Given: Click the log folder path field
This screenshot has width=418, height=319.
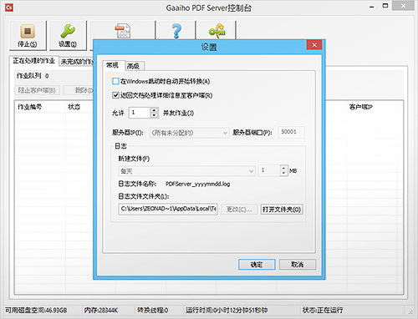Looking at the screenshot, I should click(x=168, y=209).
